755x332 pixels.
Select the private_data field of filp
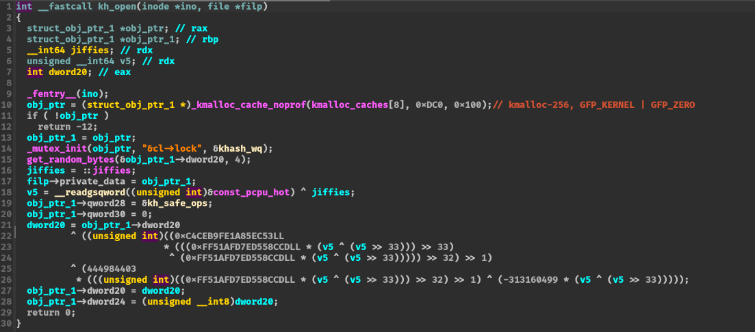tap(90, 181)
